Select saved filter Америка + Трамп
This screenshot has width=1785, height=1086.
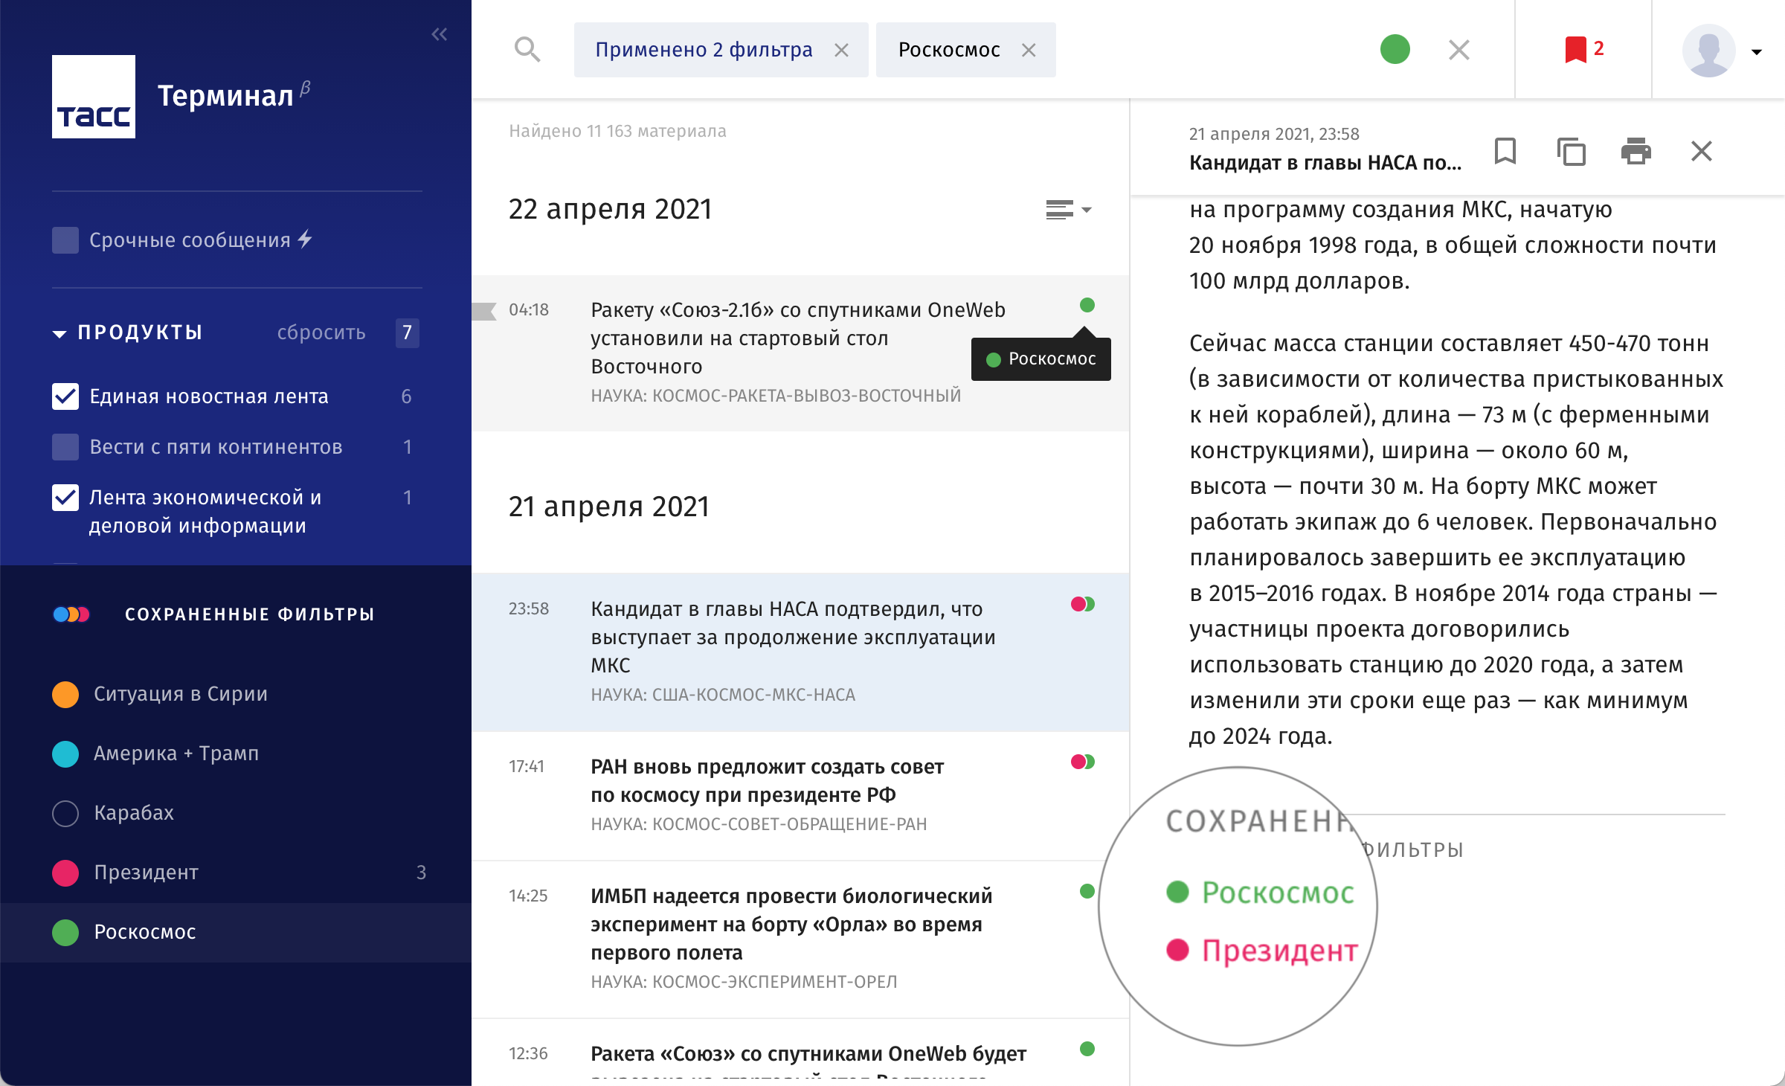(236, 754)
